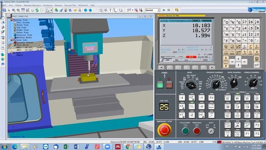The image size is (266, 150).
Task: Click the ALTER edit key
Action: tap(244, 52)
